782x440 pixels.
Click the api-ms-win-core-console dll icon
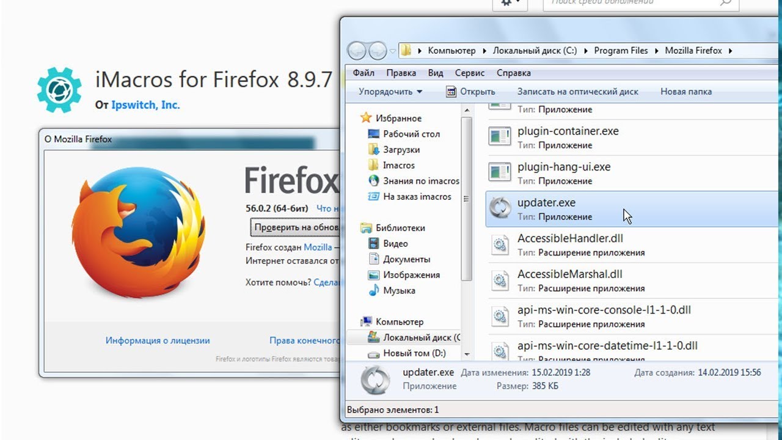[x=500, y=315]
